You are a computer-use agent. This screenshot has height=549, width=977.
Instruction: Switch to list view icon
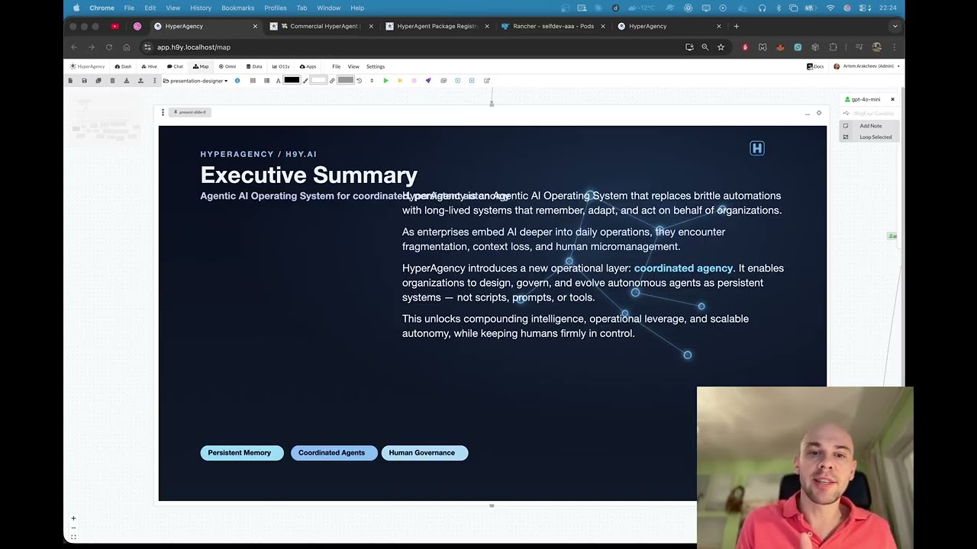267,80
